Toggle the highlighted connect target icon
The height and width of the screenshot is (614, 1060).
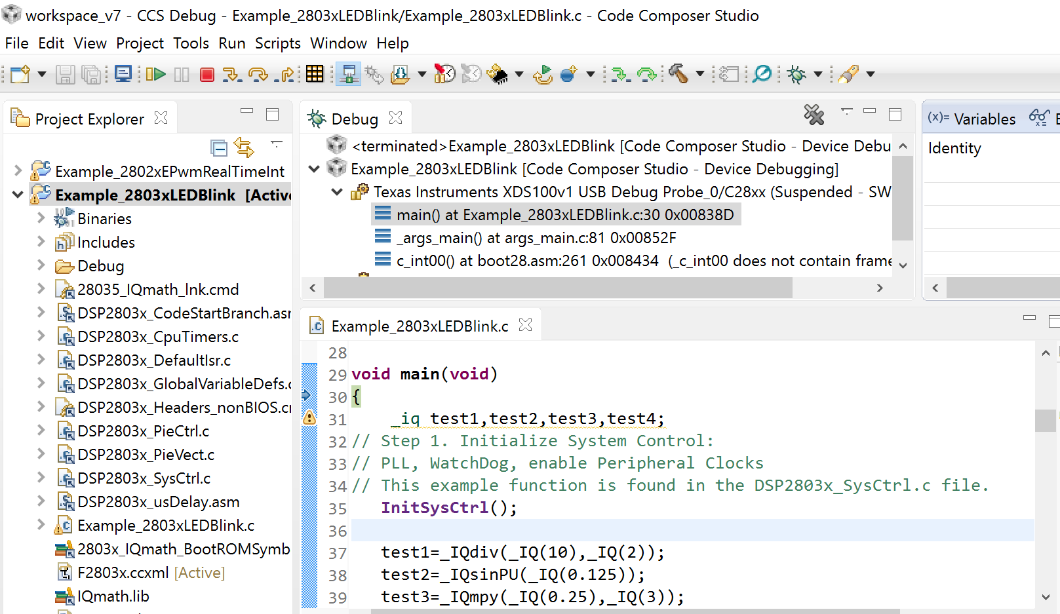point(348,74)
